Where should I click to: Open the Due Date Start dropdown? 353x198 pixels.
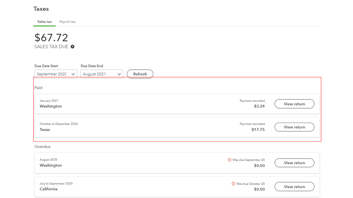click(56, 74)
